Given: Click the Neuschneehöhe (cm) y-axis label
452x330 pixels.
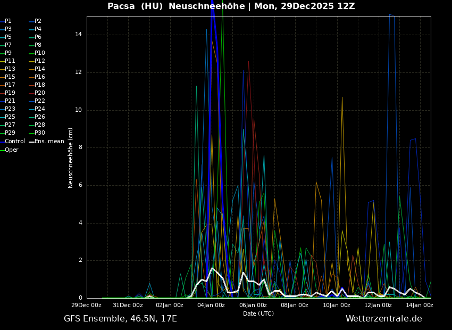Looking at the screenshot, I should click(x=71, y=158).
